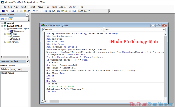This screenshot has width=175, height=107.
Task: Open Visual Basic Help question icon
Action: pos(75,11)
